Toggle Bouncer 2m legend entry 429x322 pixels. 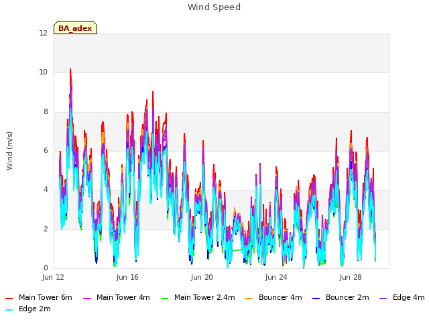point(341,297)
